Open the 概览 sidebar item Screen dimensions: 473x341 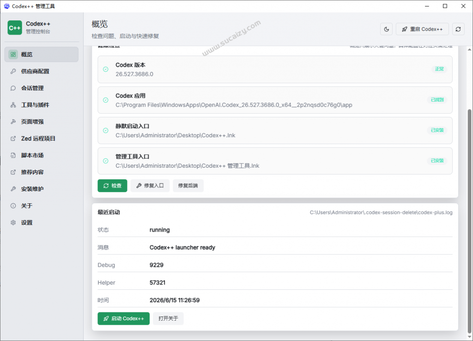coord(41,55)
